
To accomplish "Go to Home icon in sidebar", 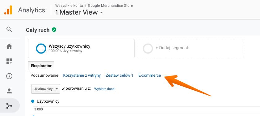I will pos(9,46).
